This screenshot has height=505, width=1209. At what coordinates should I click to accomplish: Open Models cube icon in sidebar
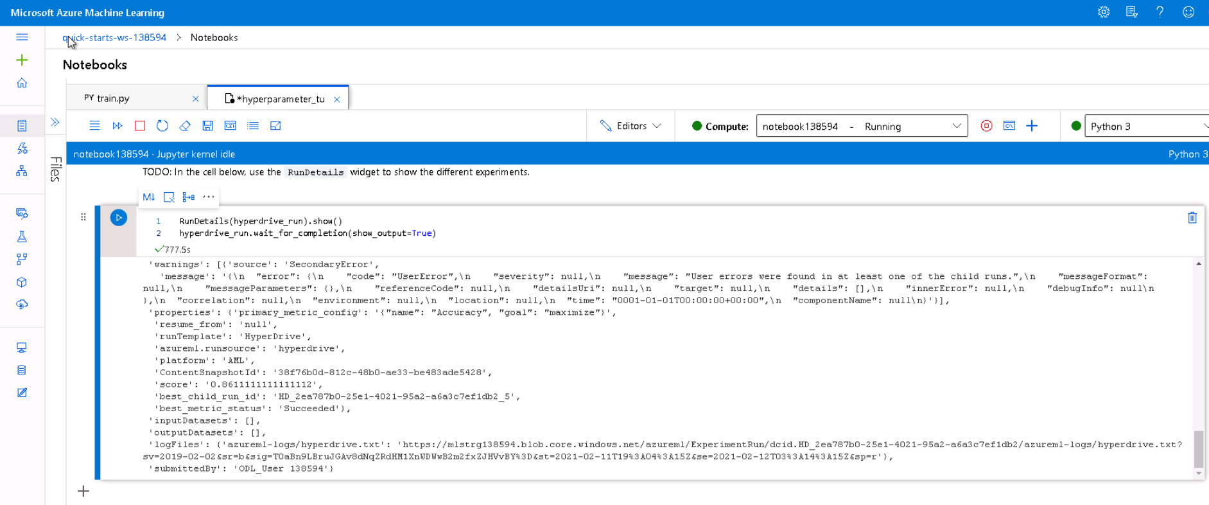[22, 282]
